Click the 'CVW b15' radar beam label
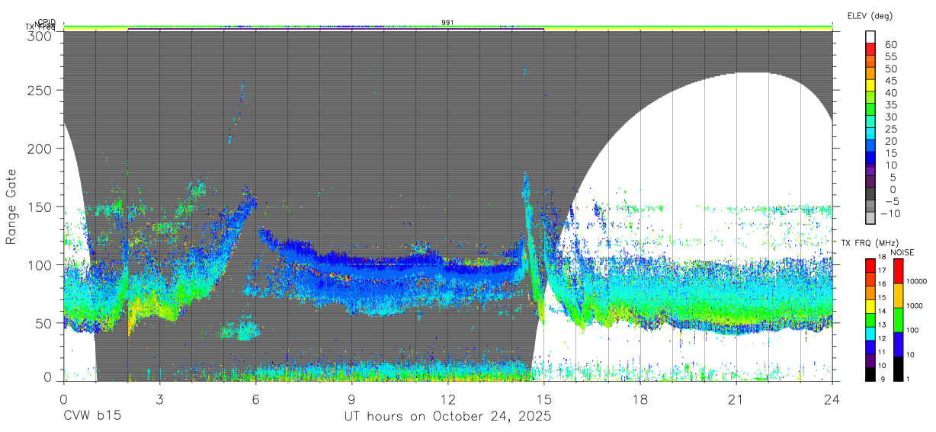The height and width of the screenshot is (432, 936). click(x=92, y=417)
